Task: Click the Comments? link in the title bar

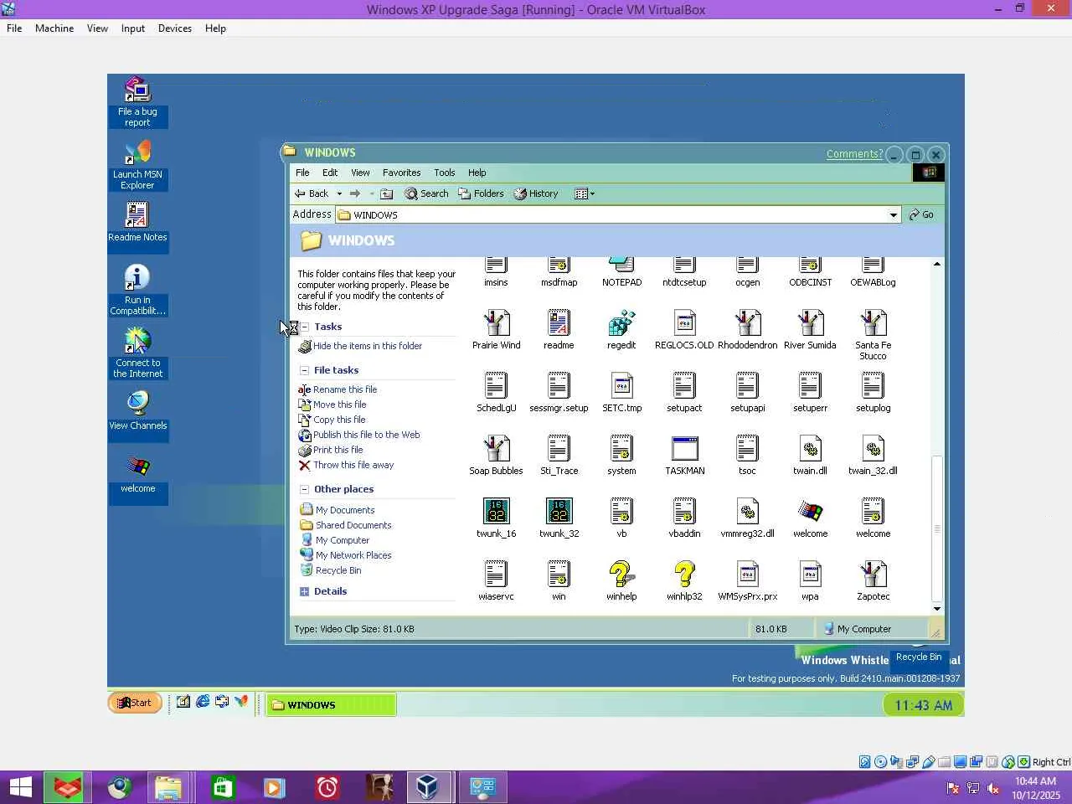Action: point(854,154)
